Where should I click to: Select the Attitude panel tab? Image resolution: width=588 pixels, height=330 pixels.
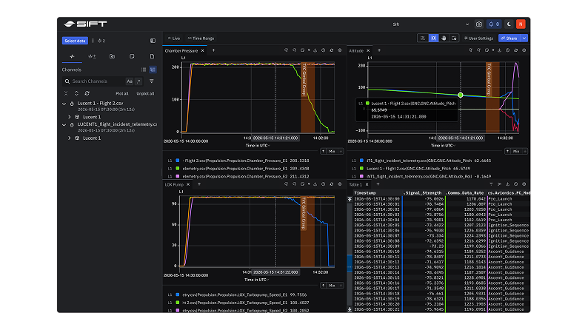click(x=356, y=50)
